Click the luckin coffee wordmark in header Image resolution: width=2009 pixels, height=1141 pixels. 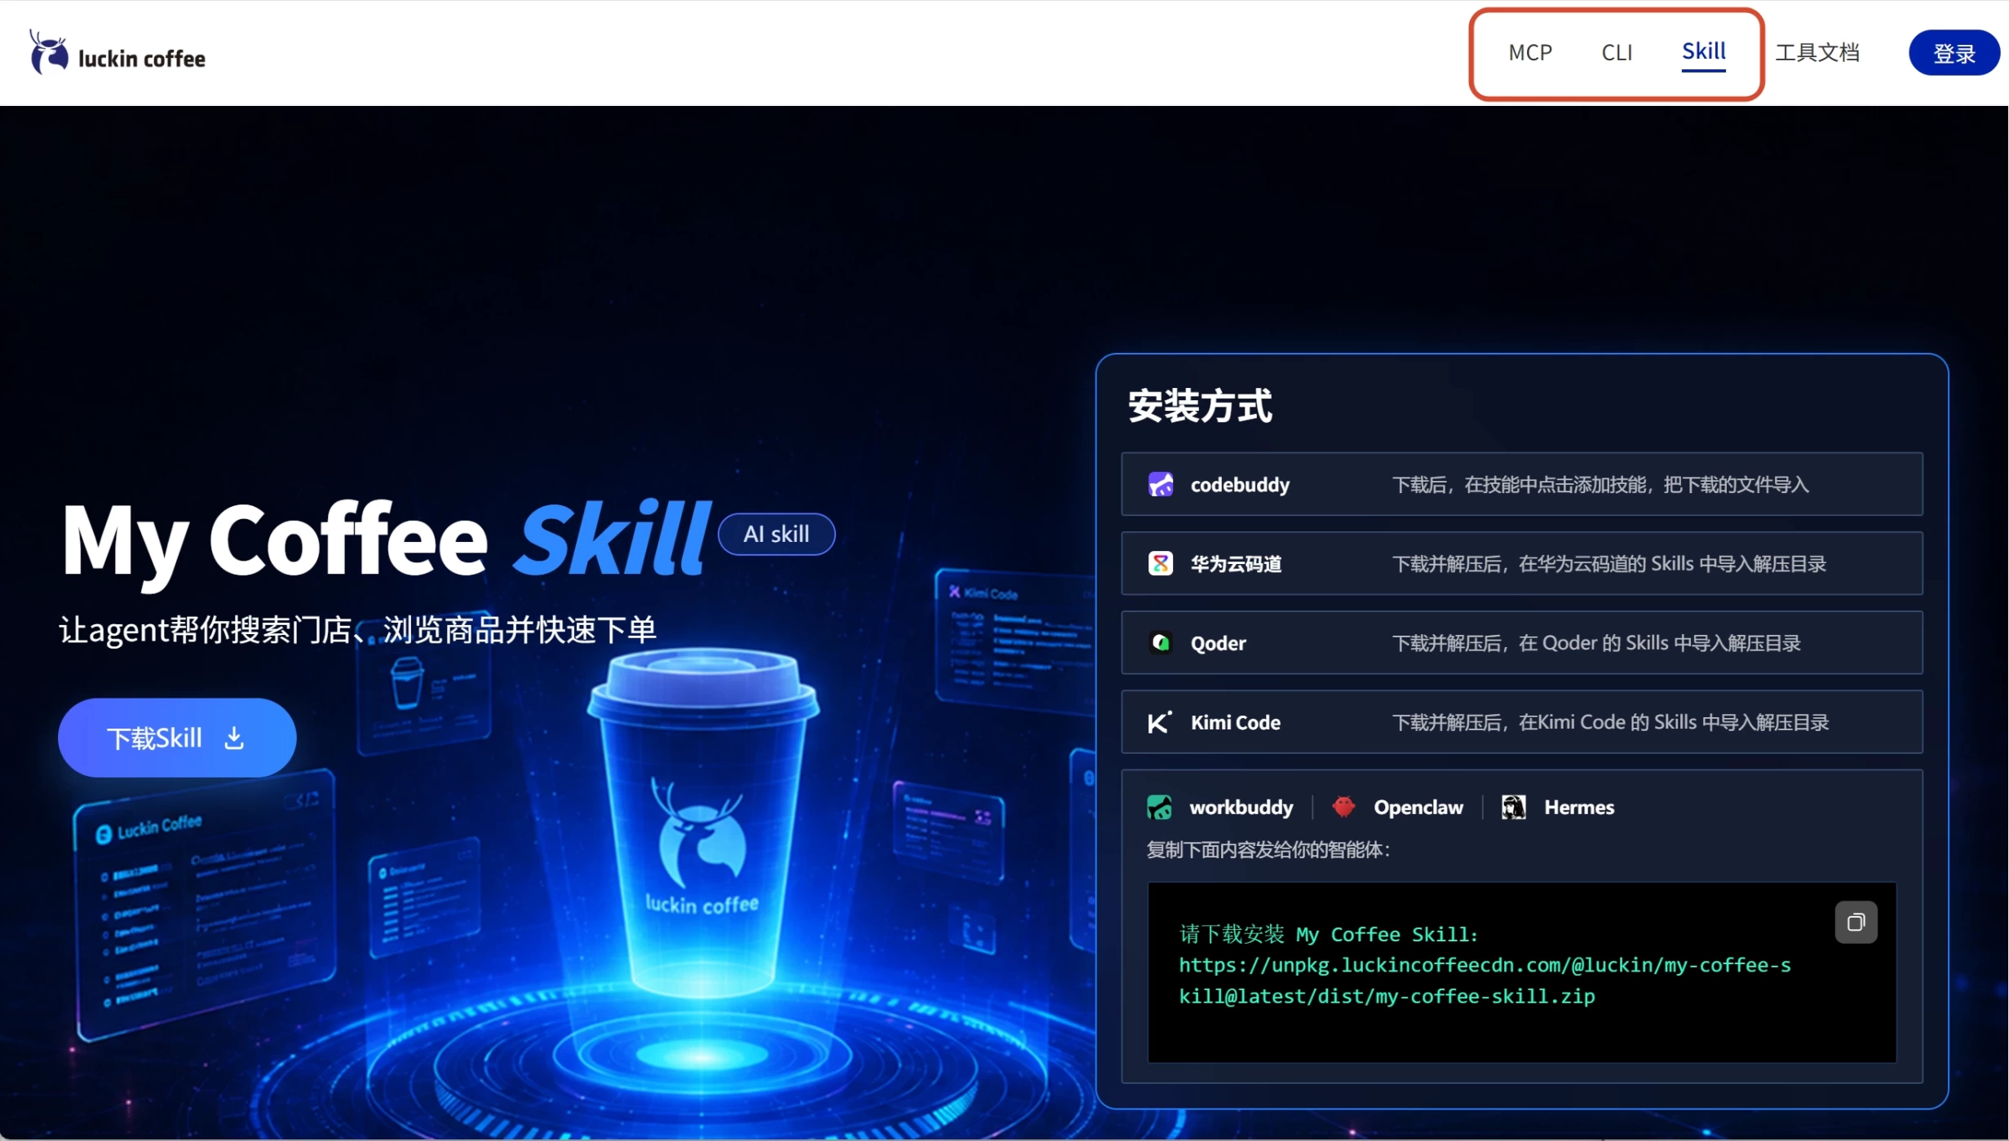(x=141, y=59)
